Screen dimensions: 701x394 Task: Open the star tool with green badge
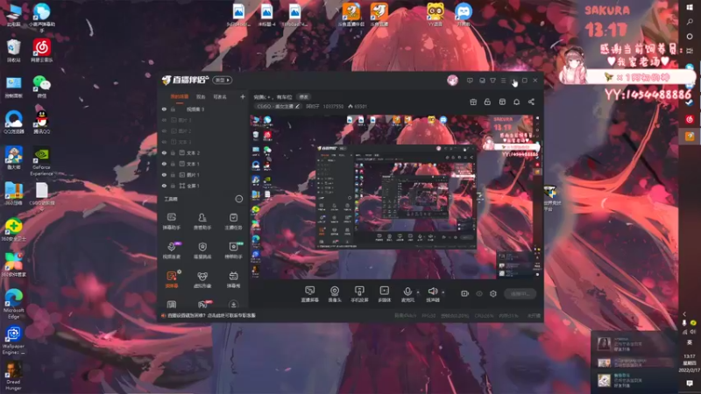click(233, 250)
